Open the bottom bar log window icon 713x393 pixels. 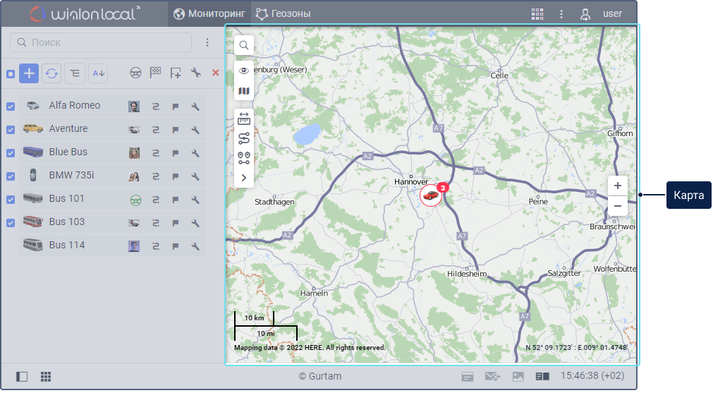tap(468, 377)
